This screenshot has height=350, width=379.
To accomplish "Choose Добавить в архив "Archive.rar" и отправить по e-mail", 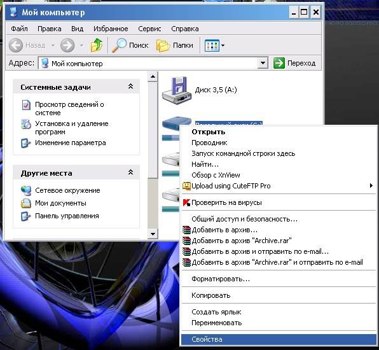I will [x=279, y=262].
